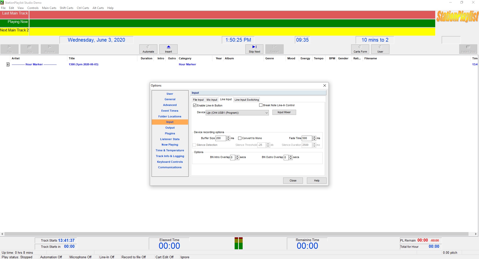This screenshot has height=259, width=479.
Task: Open the Main Carts menu
Action: (49, 8)
